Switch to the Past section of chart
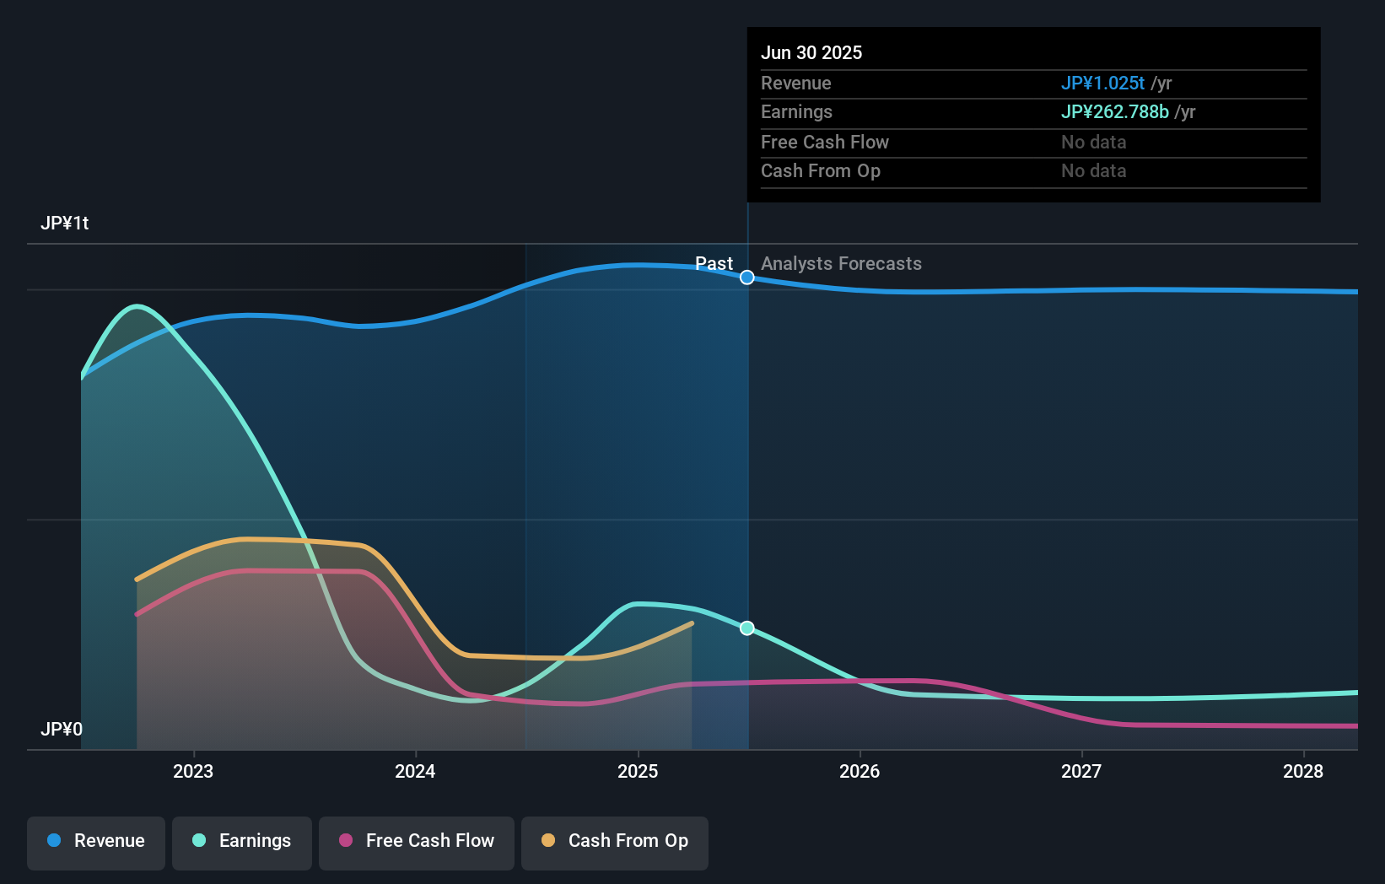Image resolution: width=1385 pixels, height=884 pixels. pyautogui.click(x=714, y=263)
